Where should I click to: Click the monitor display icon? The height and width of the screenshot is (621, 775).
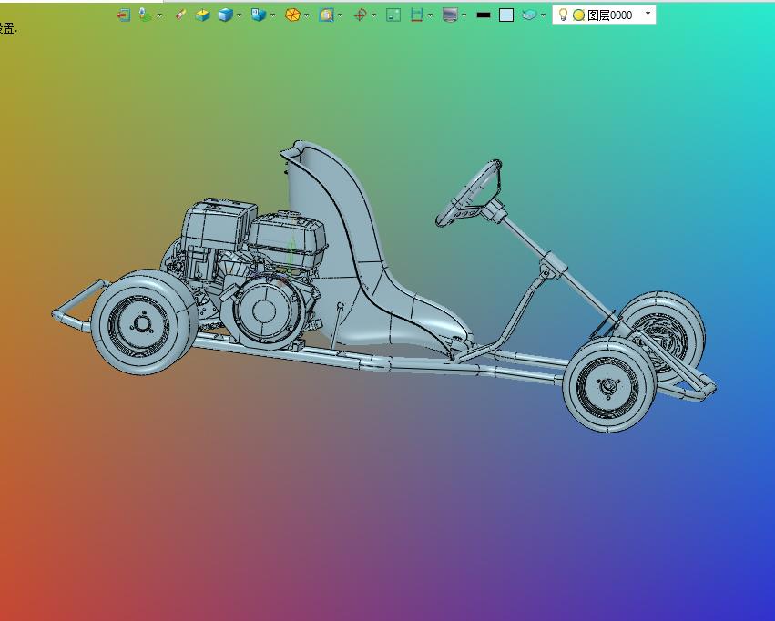coord(450,15)
